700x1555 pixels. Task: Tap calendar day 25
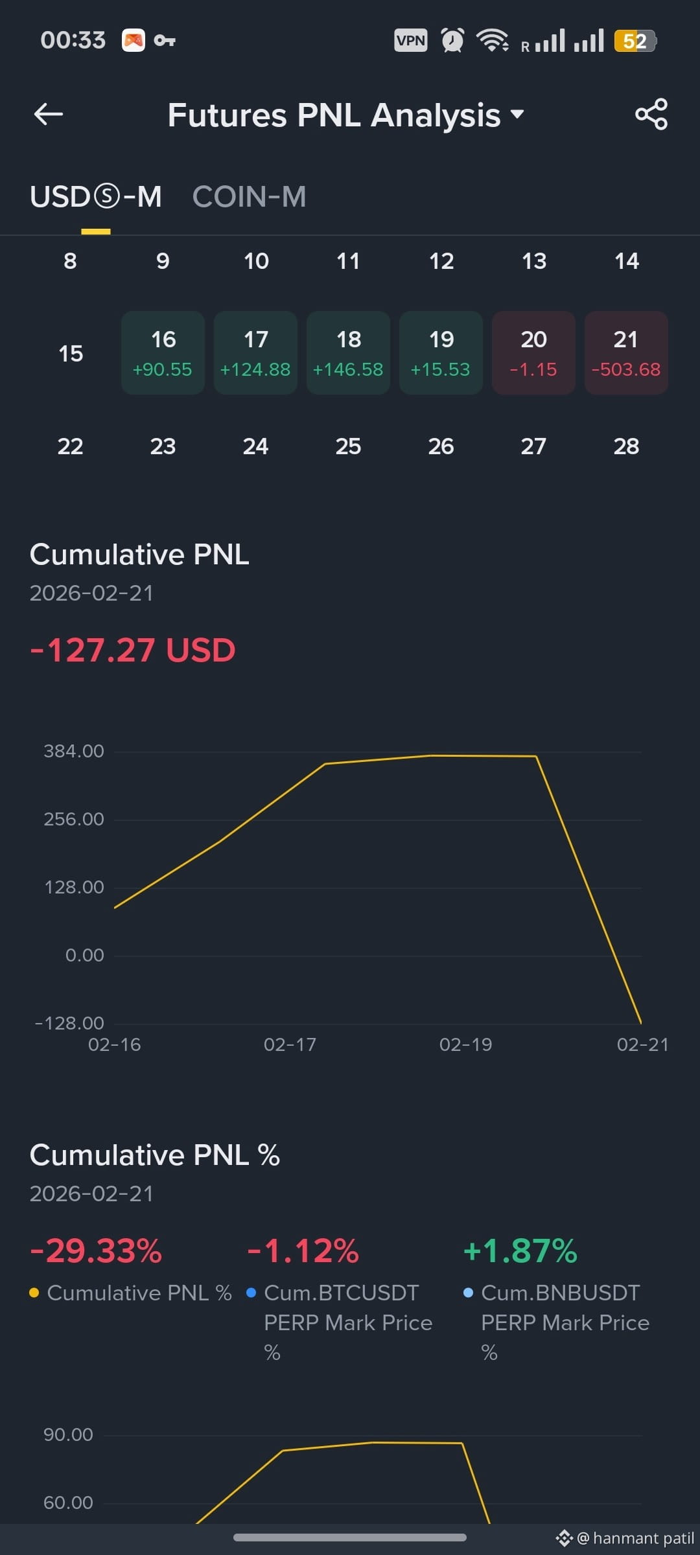348,446
